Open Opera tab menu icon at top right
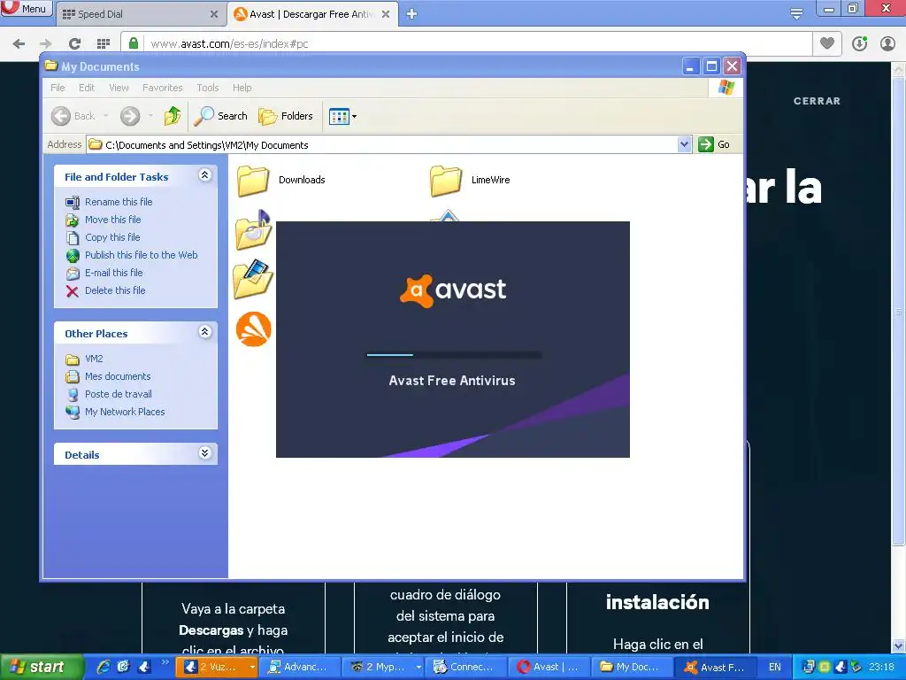Screen dimensions: 906x680 click(x=796, y=14)
